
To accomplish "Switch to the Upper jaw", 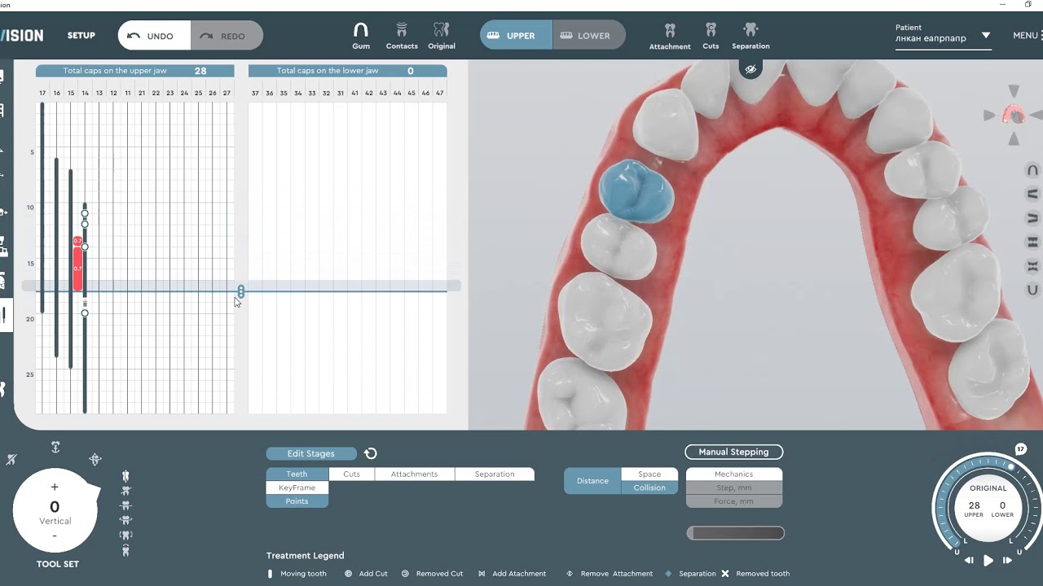I will (516, 36).
